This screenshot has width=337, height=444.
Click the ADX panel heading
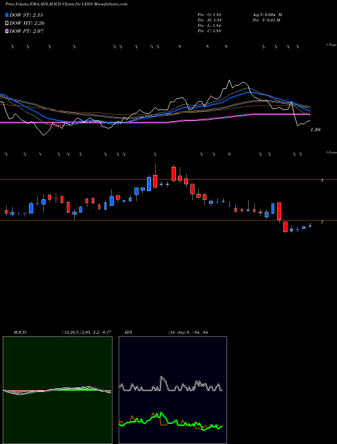coord(128,332)
